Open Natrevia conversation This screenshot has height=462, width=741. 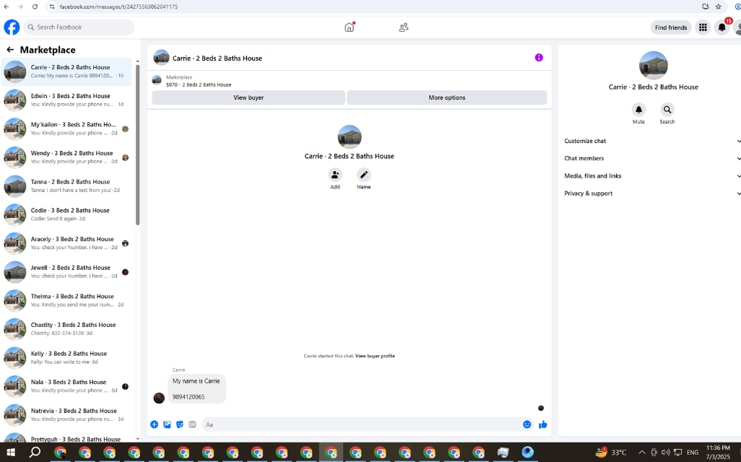[66, 415]
